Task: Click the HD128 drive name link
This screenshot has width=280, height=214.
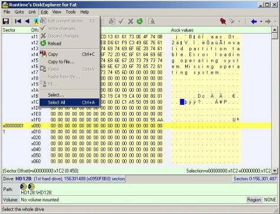Action: pos(24,179)
